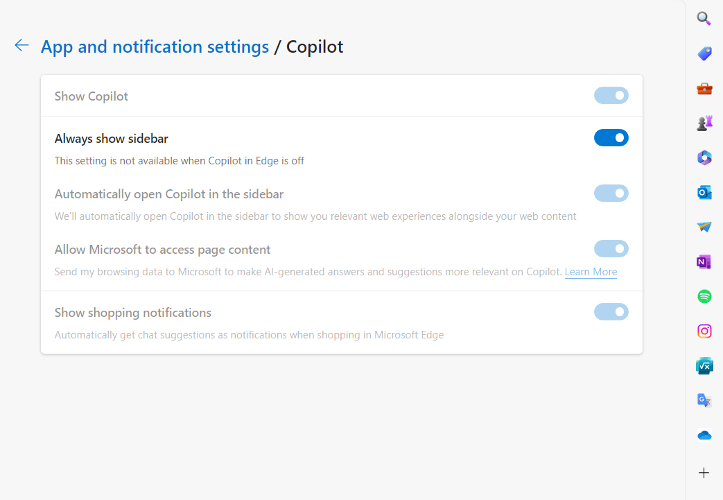Image resolution: width=723 pixels, height=500 pixels.
Task: Turn off Always show sidebar
Action: (611, 138)
